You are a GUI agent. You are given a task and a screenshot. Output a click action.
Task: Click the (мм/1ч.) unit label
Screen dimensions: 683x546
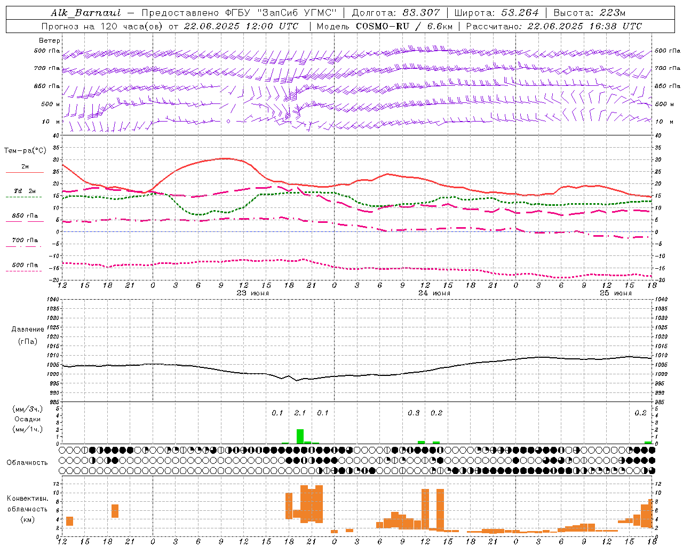pos(28,429)
